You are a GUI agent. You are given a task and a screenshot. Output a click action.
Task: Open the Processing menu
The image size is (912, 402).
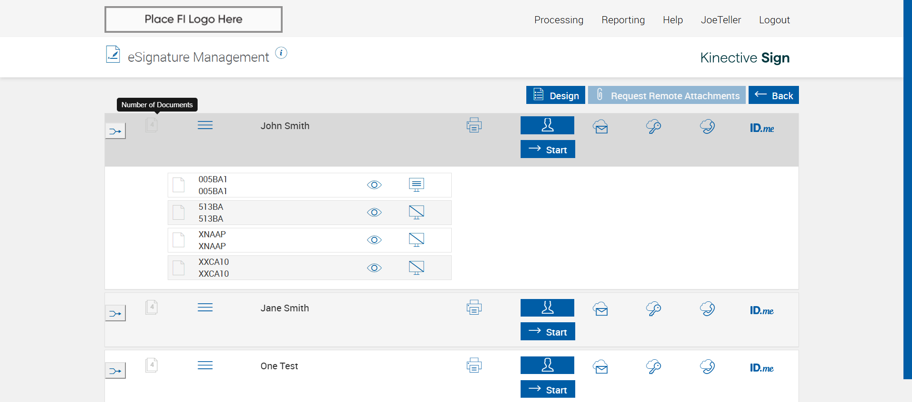(559, 20)
